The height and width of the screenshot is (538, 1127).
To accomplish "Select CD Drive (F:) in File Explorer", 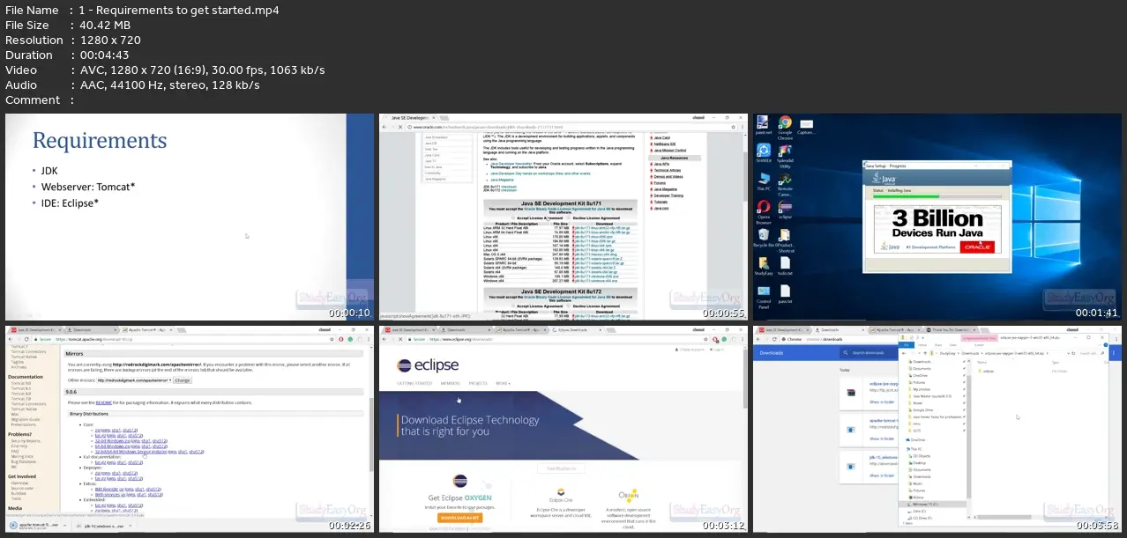I will pos(920,518).
